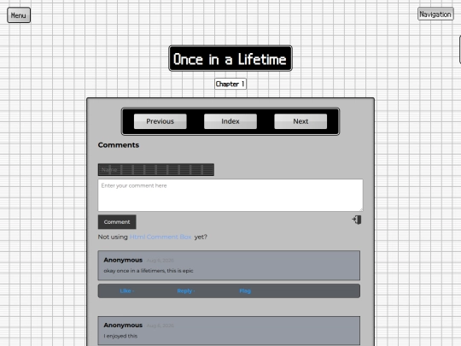Open the Html Comment Box link
This screenshot has width=461, height=346.
click(x=160, y=237)
